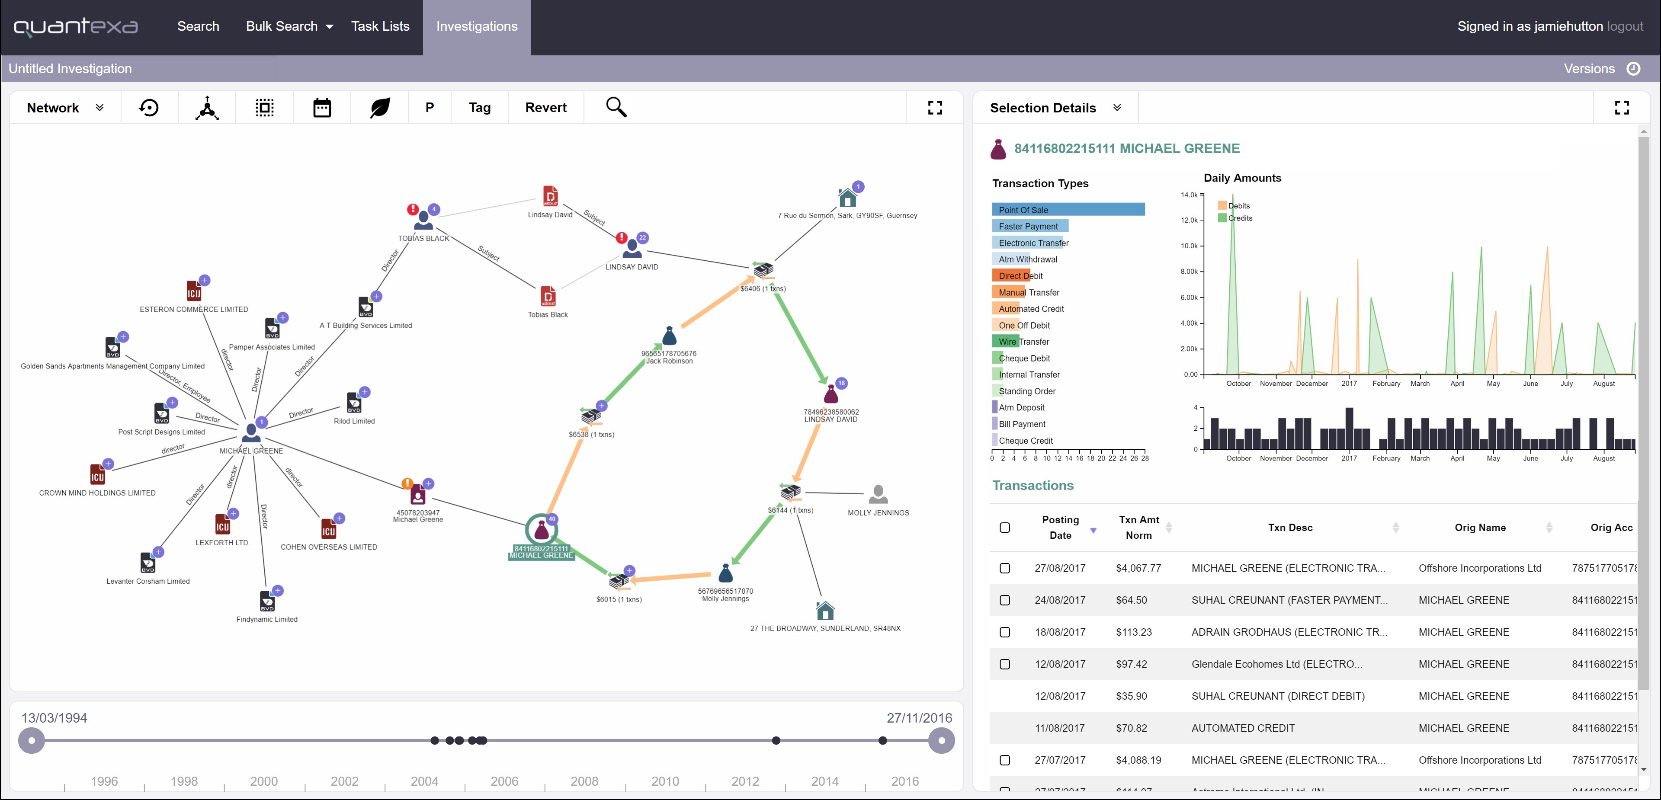Toggle the calendar/date filter icon
This screenshot has width=1661, height=800.
321,107
